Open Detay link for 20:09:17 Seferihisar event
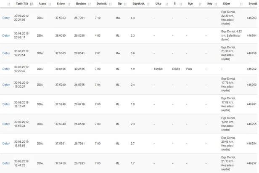Image resolution: width=259 pixels, height=173 pixels. coord(6,35)
